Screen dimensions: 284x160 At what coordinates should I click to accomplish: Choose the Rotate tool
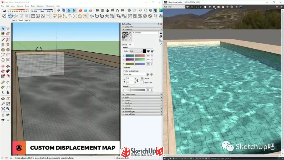coord(3,71)
